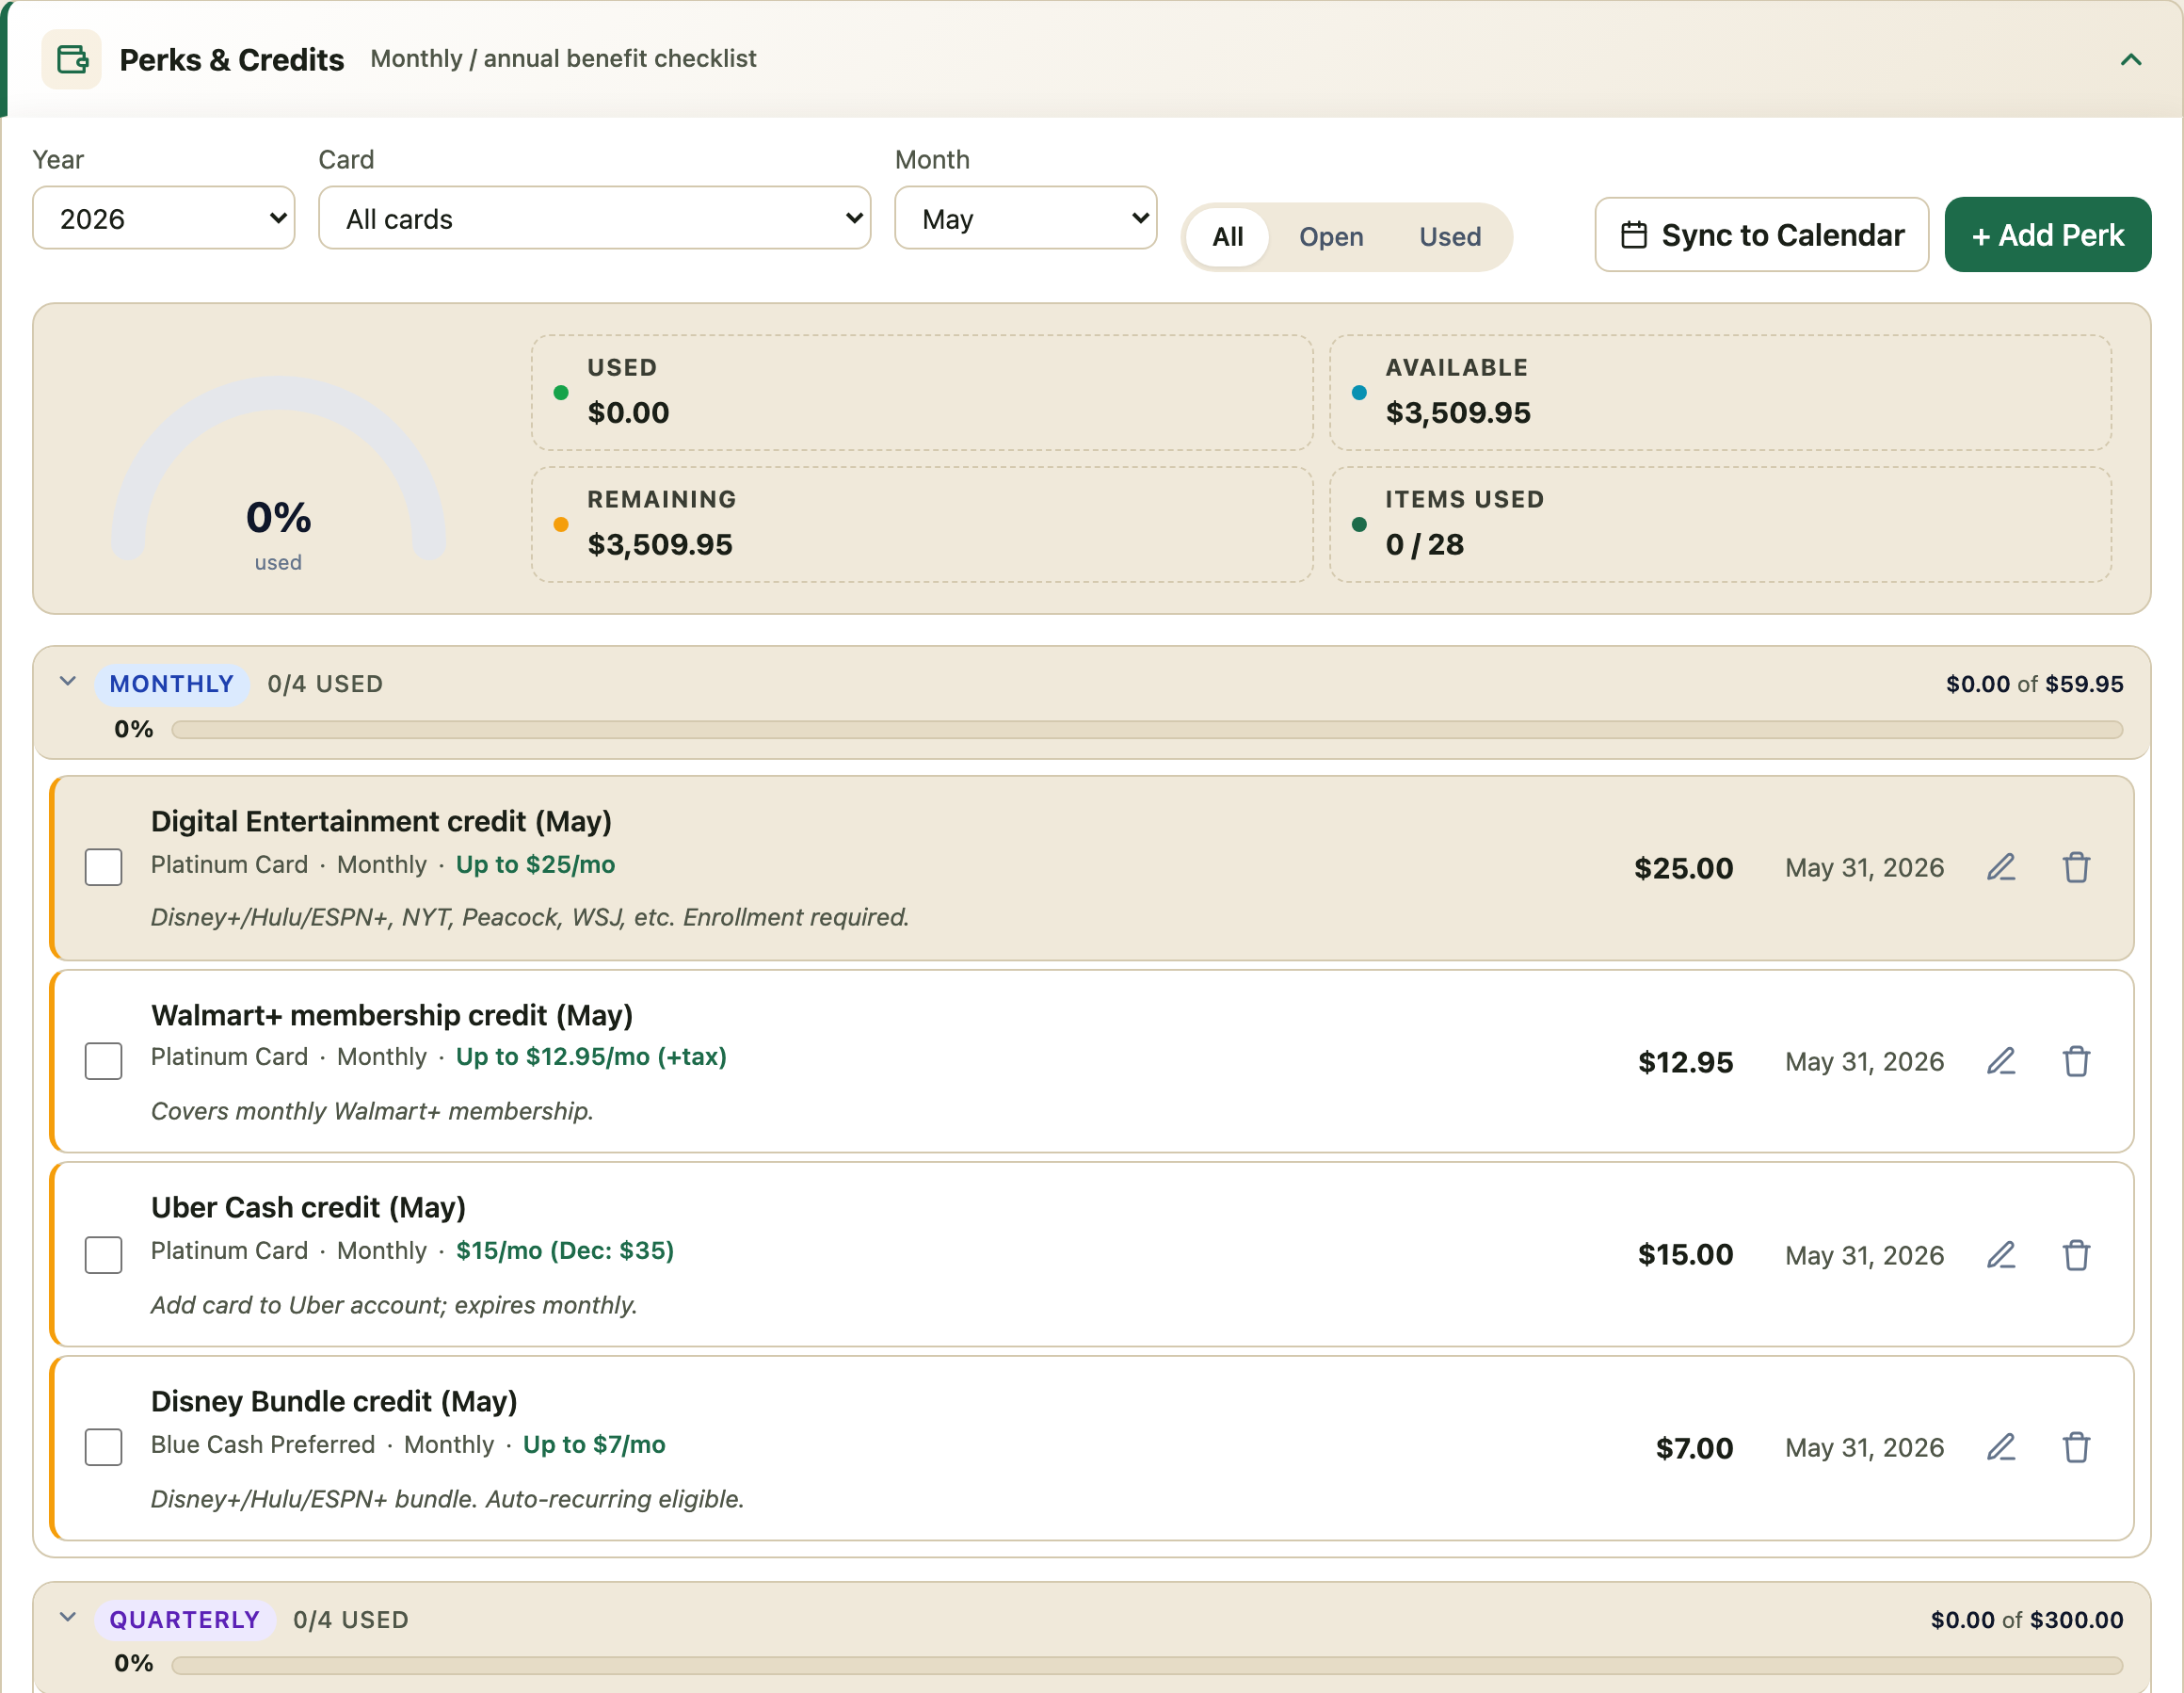Viewport: 2184px width, 1693px height.
Task: Click the $12.95 amount
Action: (1685, 1062)
